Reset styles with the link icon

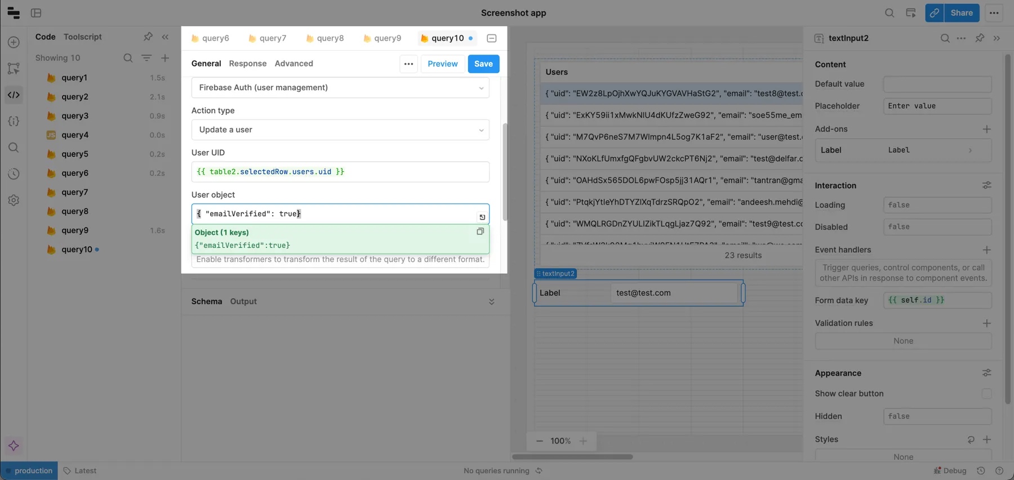(971, 439)
